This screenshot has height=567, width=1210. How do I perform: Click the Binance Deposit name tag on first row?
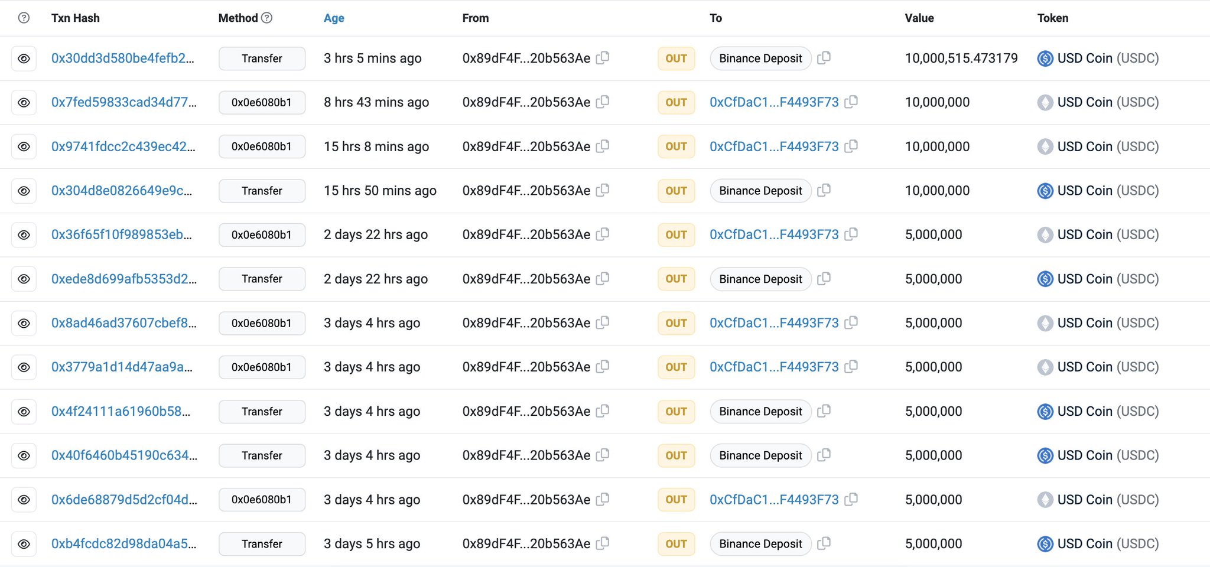coord(760,58)
